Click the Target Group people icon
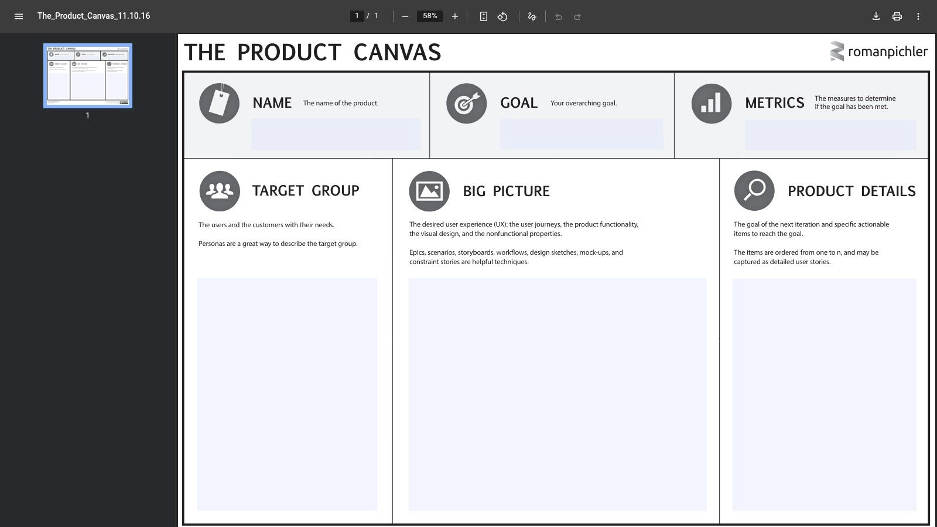The height and width of the screenshot is (527, 937). (x=219, y=190)
